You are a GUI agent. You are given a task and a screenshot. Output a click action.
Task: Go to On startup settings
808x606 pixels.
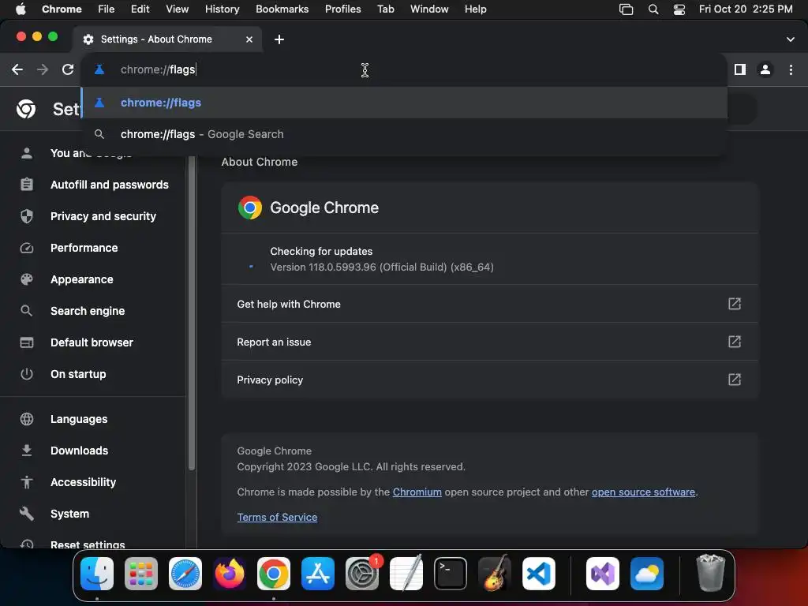[x=78, y=374]
